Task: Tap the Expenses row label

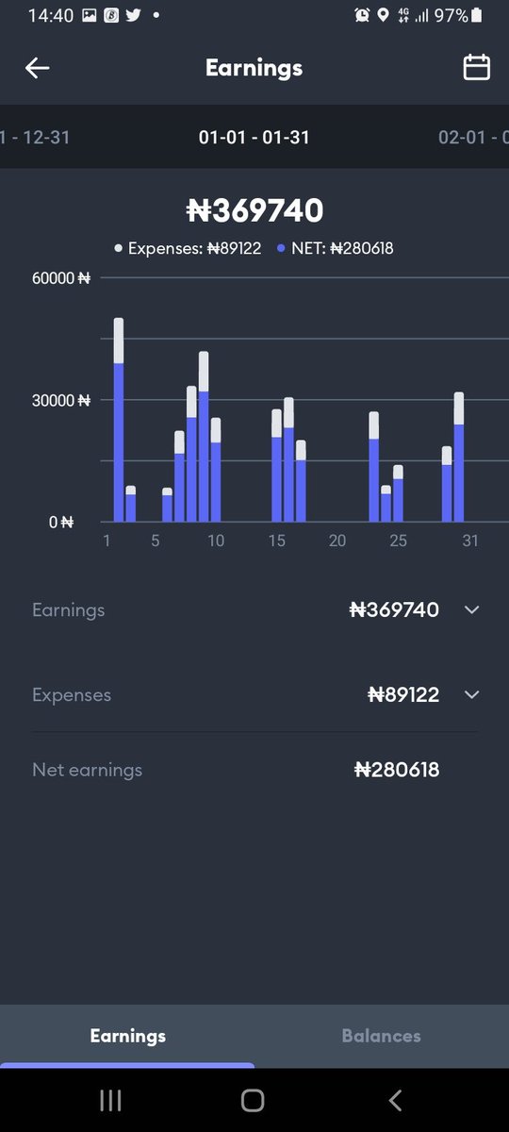Action: click(72, 695)
